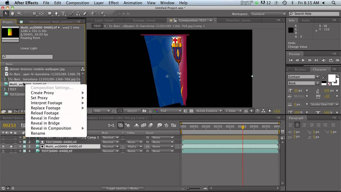Image resolution: width=341 pixels, height=192 pixels.
Task: Click the 00253 current time display
Action: pos(9,125)
